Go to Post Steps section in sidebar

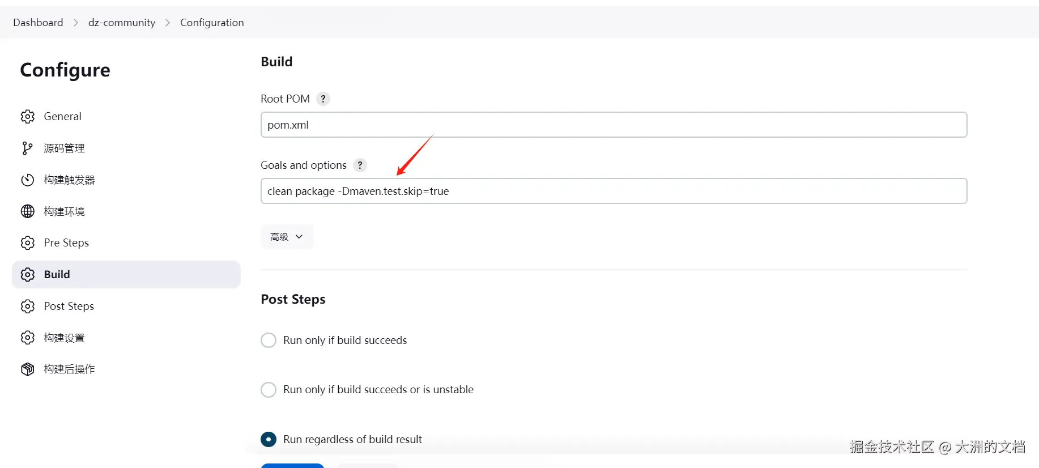pyautogui.click(x=69, y=307)
